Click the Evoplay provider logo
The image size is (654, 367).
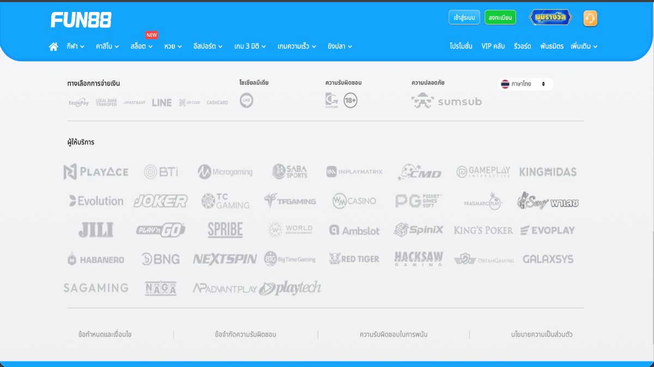[548, 231]
